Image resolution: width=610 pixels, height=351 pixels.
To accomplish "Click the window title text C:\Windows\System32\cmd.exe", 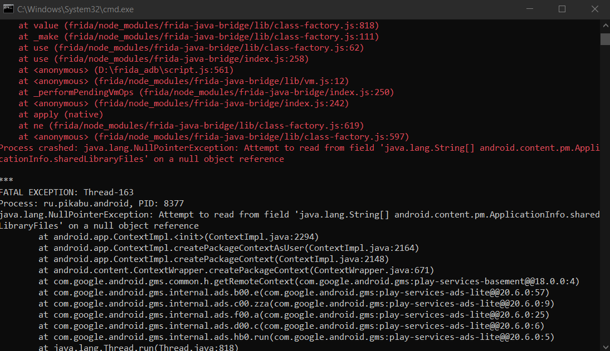I will 75,9.
